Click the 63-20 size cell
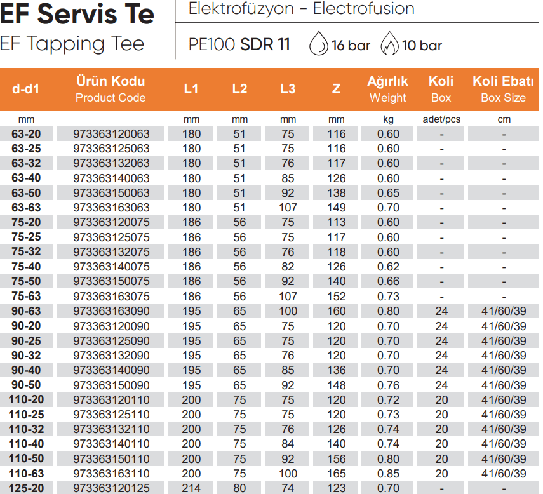Viewport: 543px width, 494px height. pos(26,133)
